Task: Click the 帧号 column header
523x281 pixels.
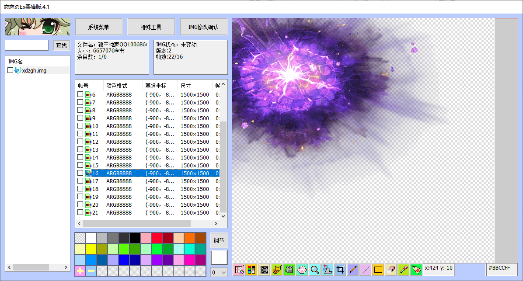Action: 84,86
